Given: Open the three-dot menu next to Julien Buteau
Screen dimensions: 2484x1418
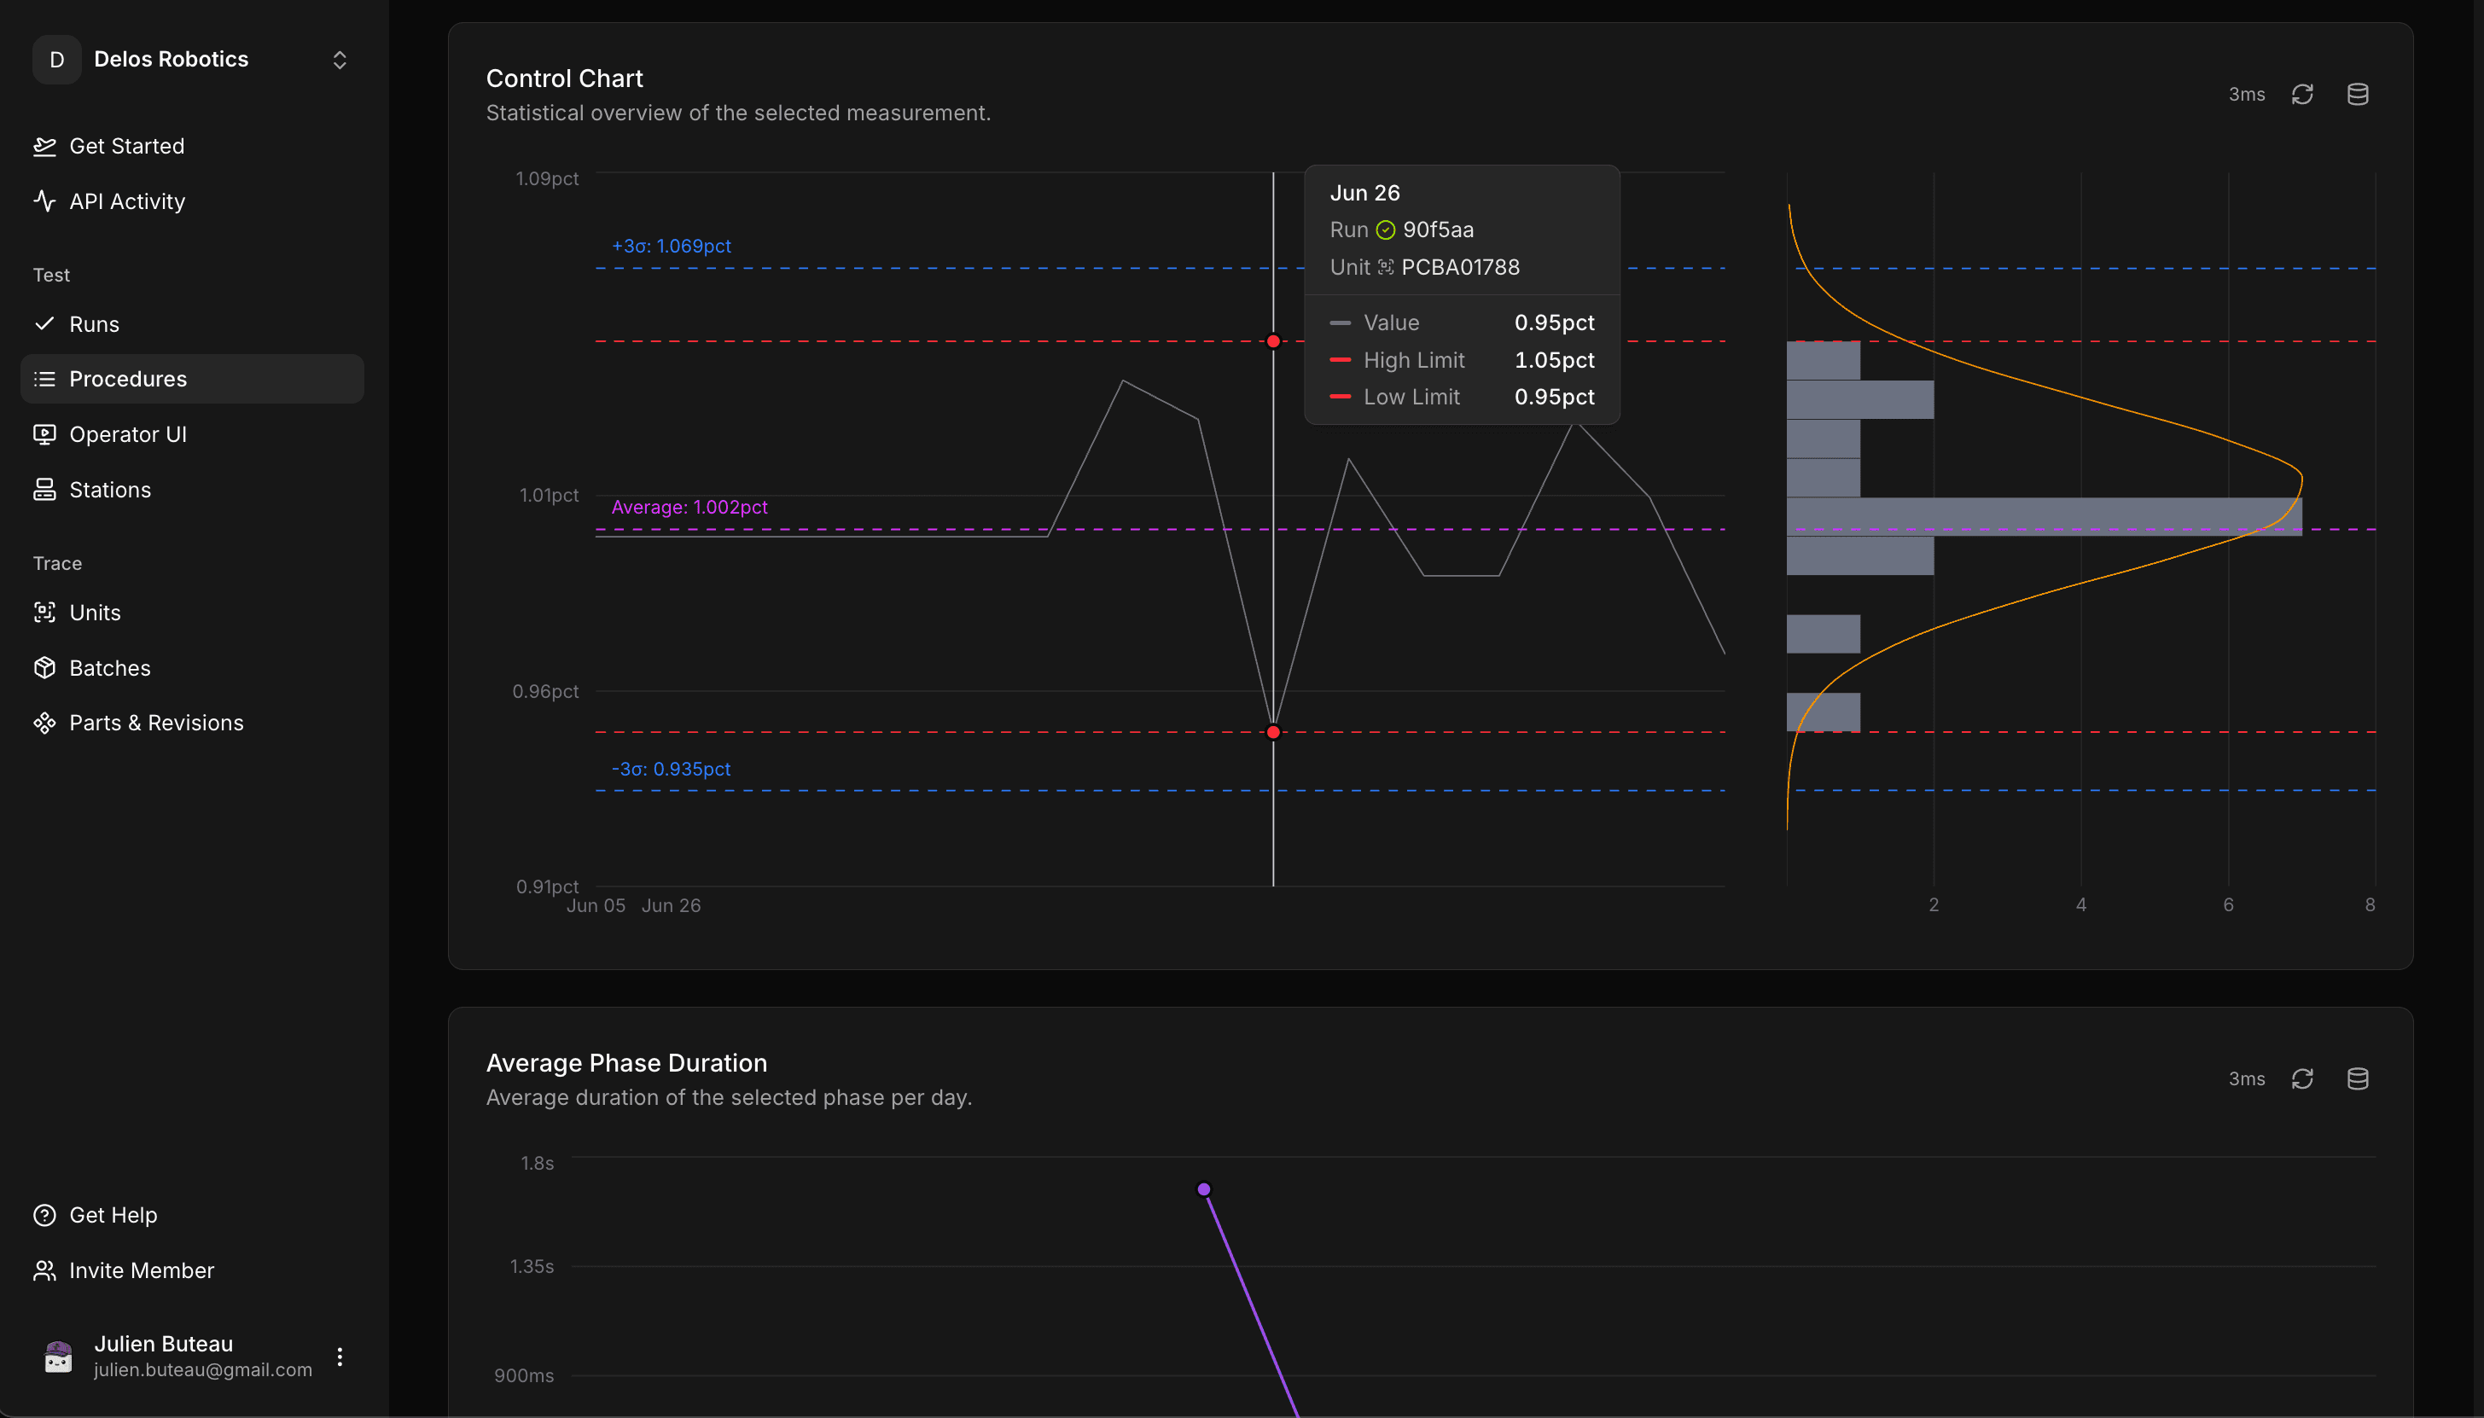Looking at the screenshot, I should pos(339,1356).
